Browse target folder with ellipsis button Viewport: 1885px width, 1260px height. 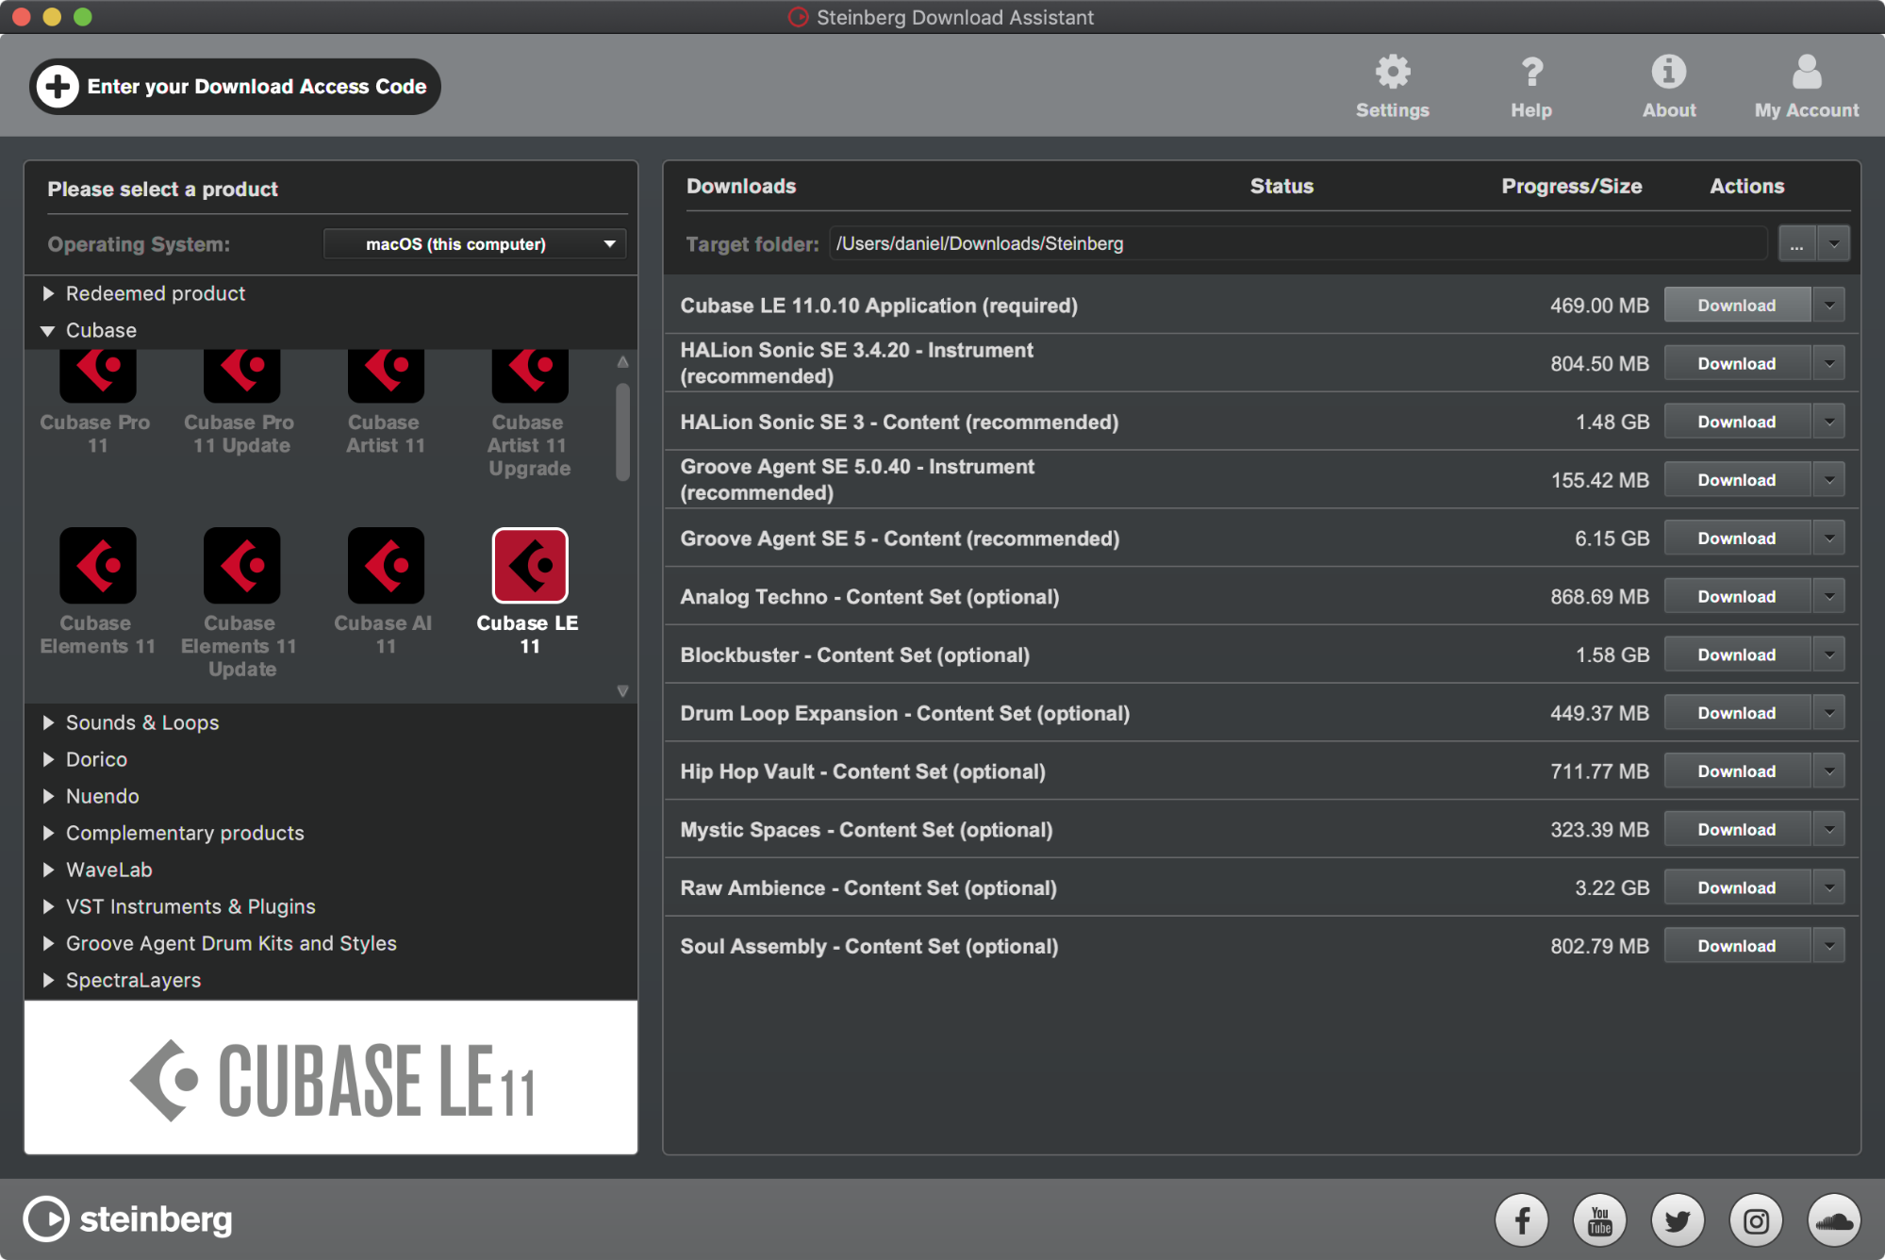1797,244
